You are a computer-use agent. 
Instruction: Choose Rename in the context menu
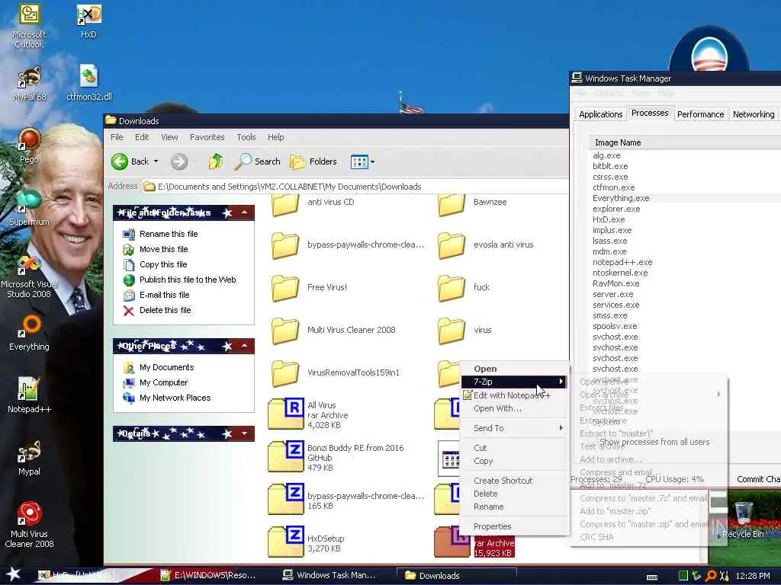515,507
